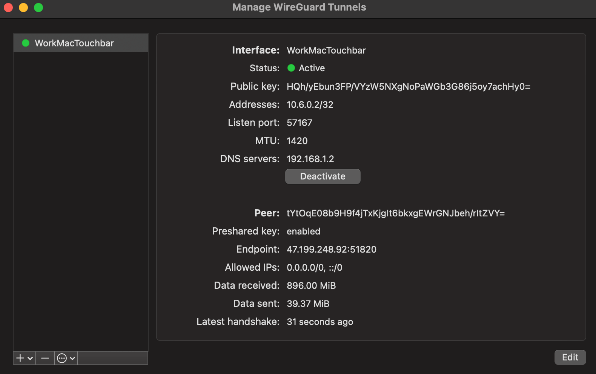596x374 pixels.
Task: Click the green zoom window button
Action: [38, 8]
